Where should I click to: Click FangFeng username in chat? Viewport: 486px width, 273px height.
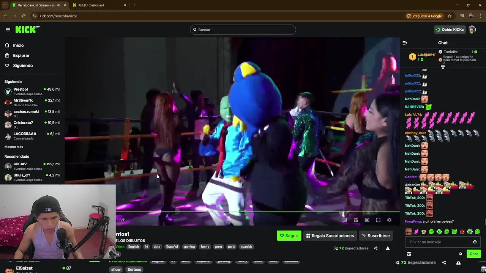click(413, 221)
